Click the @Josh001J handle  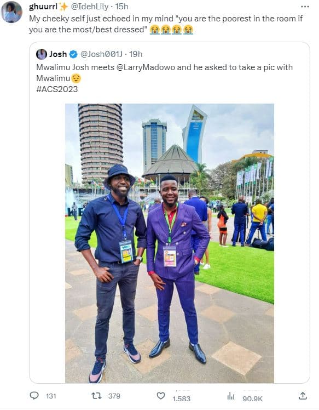pos(101,54)
